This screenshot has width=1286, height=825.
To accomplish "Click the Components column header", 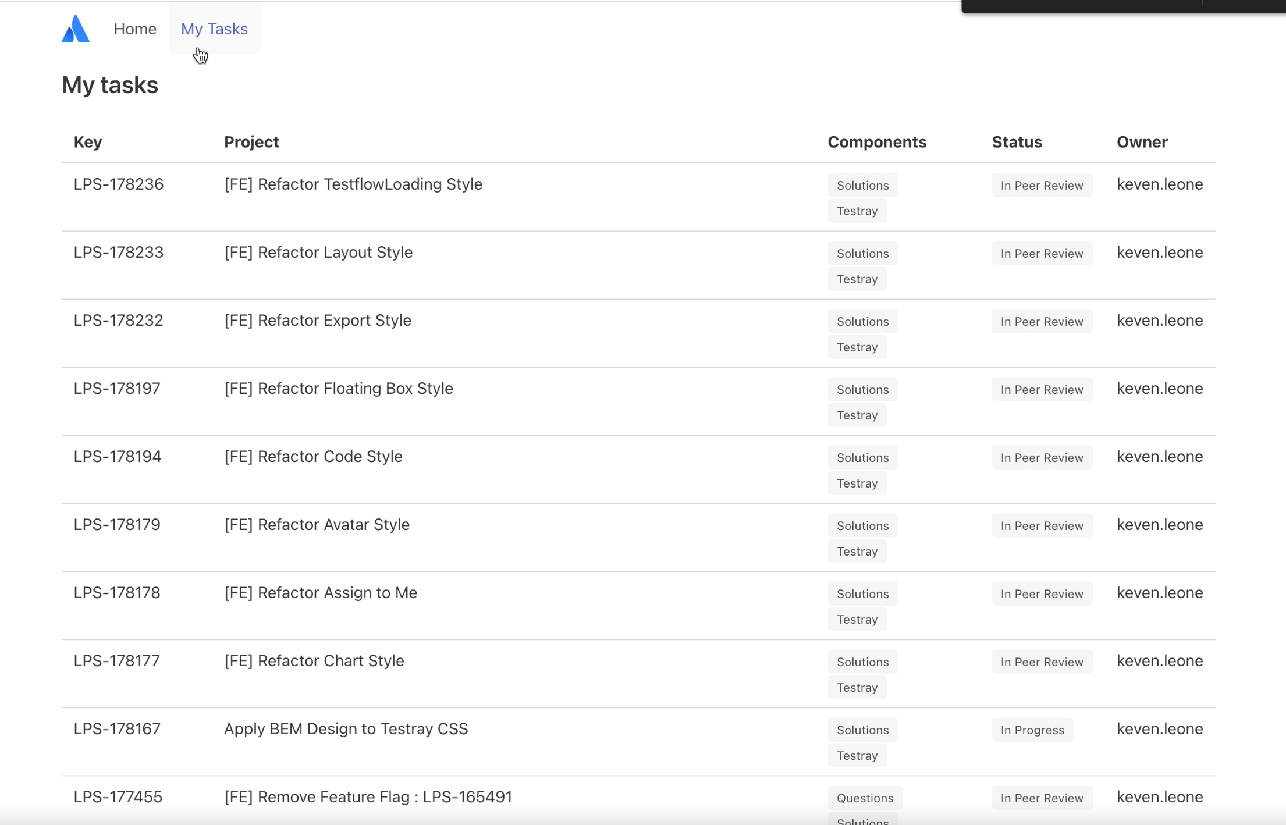I will tap(876, 142).
